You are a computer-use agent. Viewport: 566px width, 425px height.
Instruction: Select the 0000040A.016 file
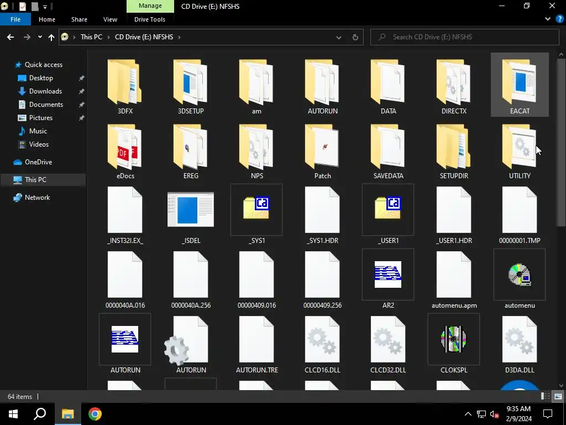[x=125, y=279]
